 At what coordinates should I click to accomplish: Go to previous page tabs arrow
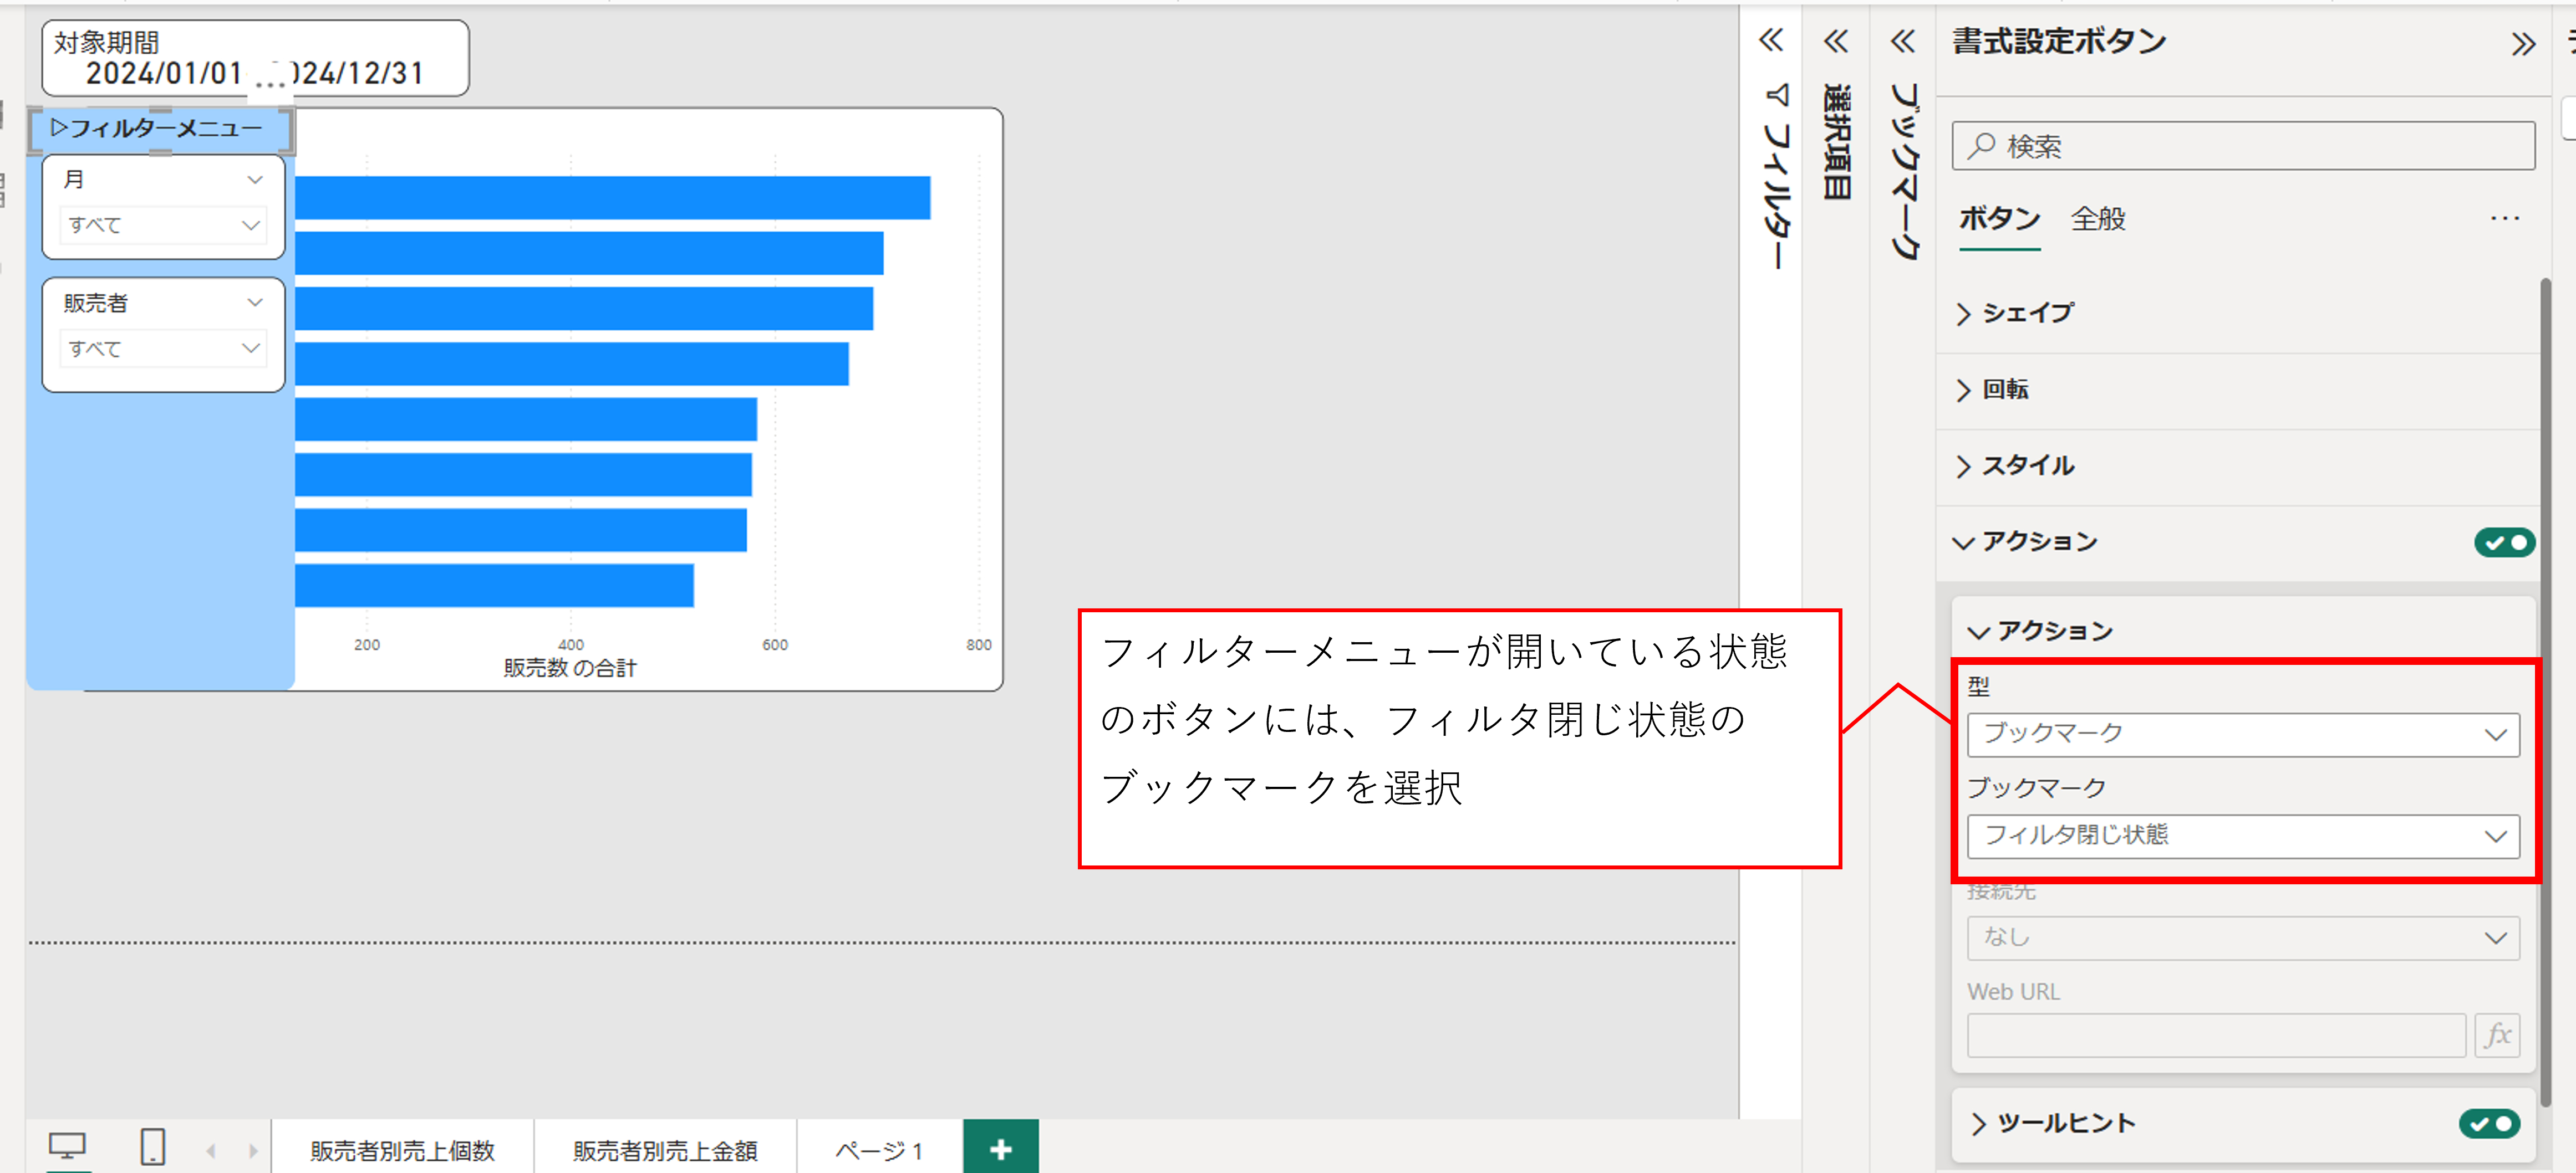tap(211, 1150)
